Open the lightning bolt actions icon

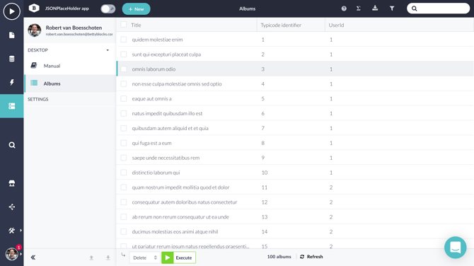(x=12, y=82)
